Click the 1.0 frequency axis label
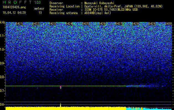This screenshot has width=174, height=110. click(2, 50)
